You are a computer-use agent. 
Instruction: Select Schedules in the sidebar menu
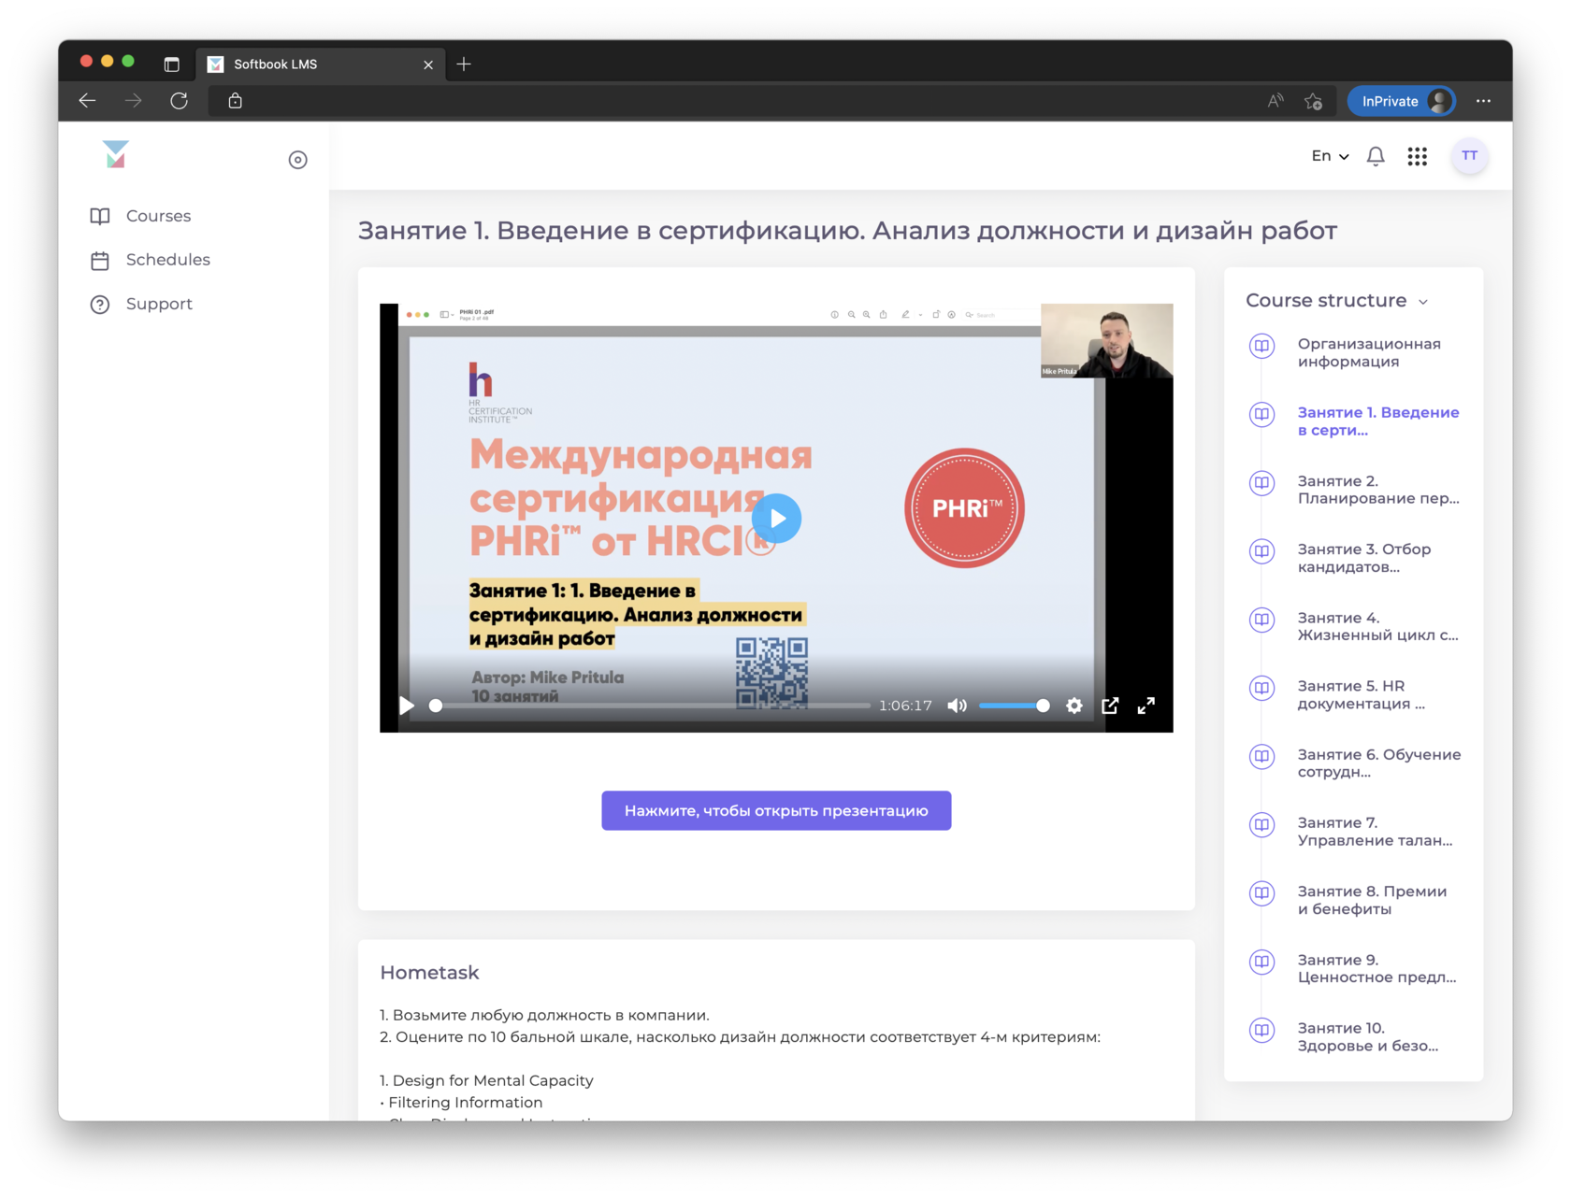click(167, 260)
